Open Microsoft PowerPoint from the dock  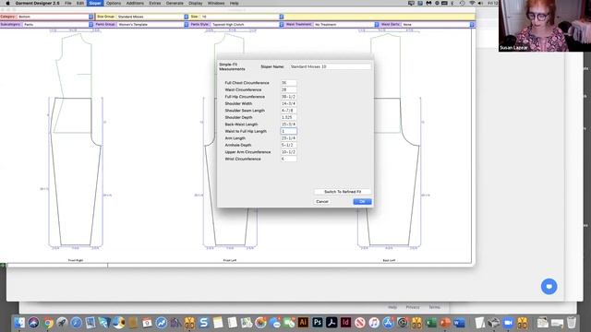tap(445, 323)
